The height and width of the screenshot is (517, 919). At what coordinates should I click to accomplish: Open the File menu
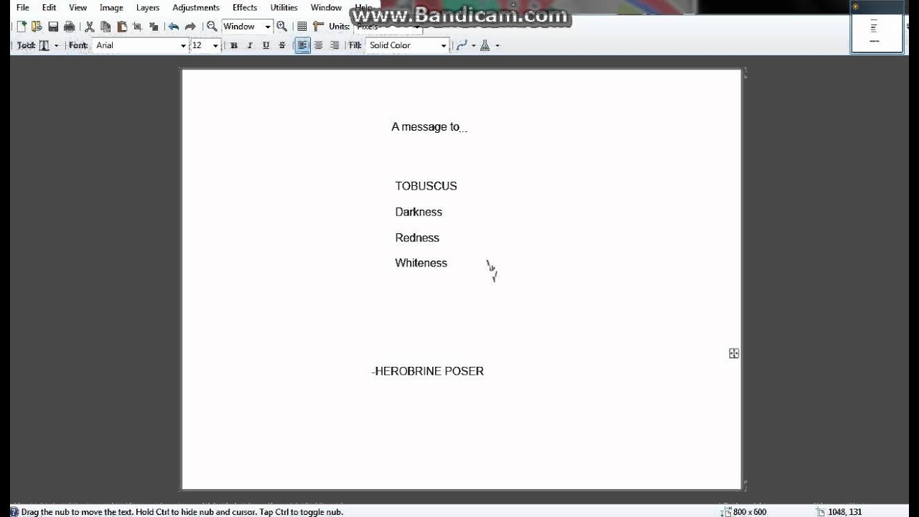22,8
